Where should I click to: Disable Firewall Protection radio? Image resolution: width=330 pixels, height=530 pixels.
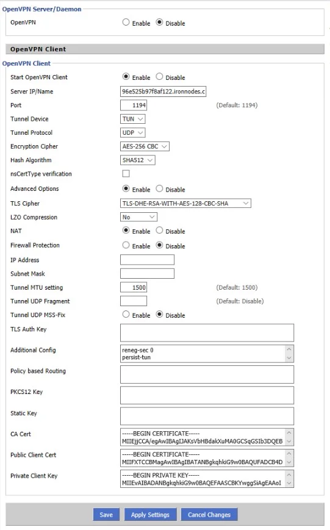pyautogui.click(x=159, y=245)
